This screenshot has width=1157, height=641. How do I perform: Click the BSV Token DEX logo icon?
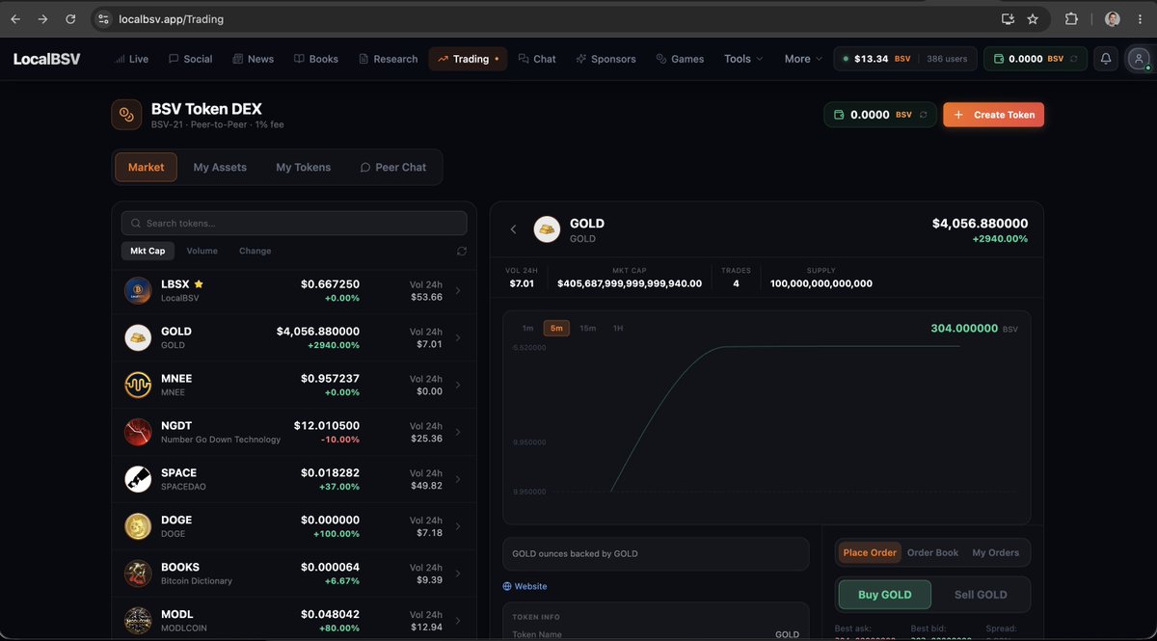[x=126, y=115]
